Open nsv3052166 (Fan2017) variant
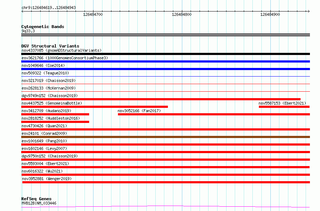This screenshot has height=211, width=320. (x=139, y=111)
